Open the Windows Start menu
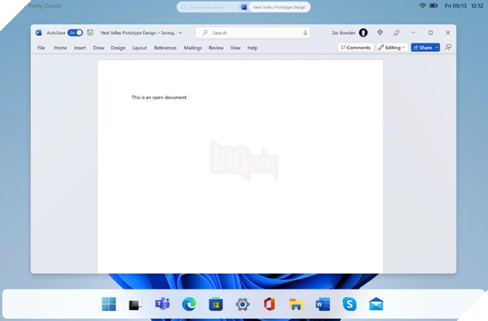 click(109, 304)
